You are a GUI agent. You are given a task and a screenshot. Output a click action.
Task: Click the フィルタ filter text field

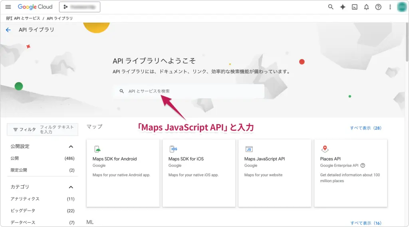[42, 129]
